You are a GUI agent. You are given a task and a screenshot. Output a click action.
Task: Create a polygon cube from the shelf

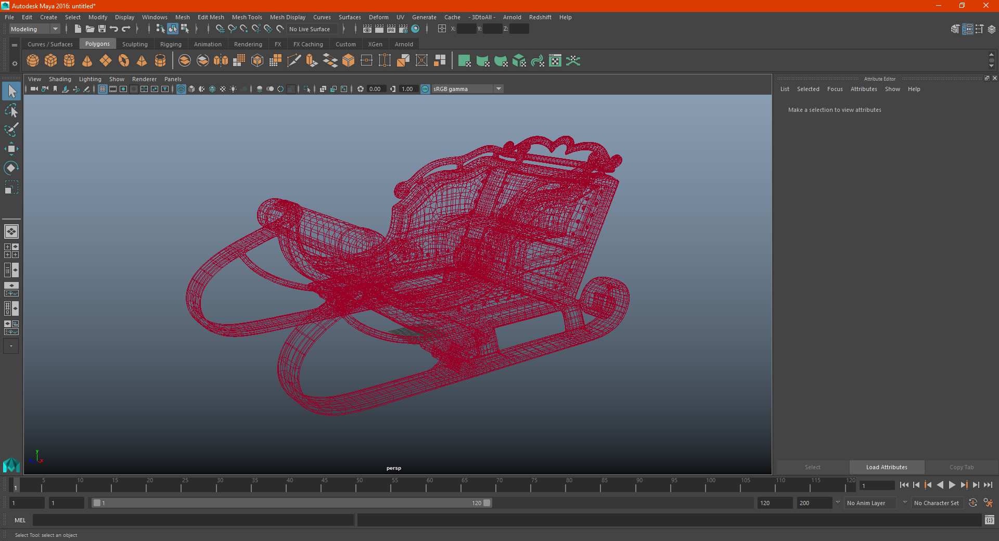[51, 61]
